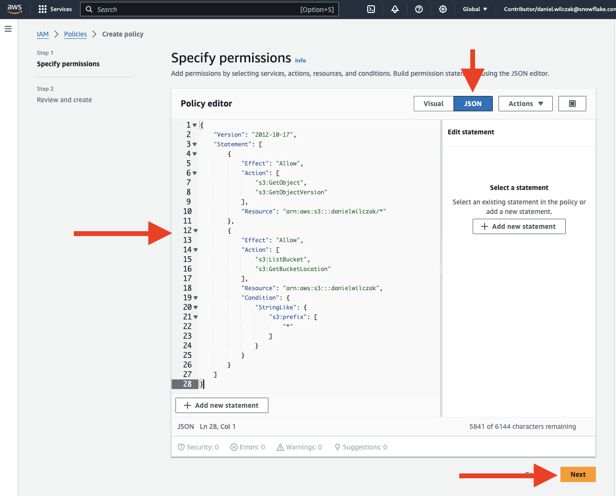Click the AWS logo home icon
The height and width of the screenshot is (496, 616).
14,9
